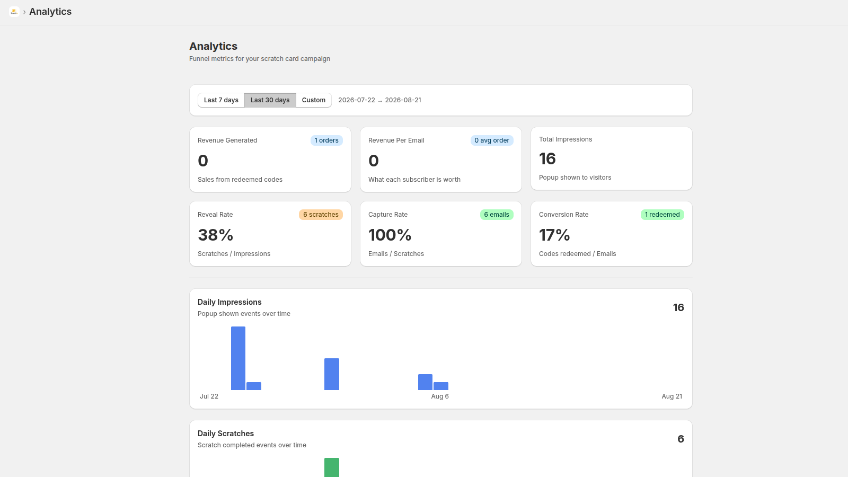Click the 1 orders badge
Viewport: 848px width, 477px height.
point(326,140)
